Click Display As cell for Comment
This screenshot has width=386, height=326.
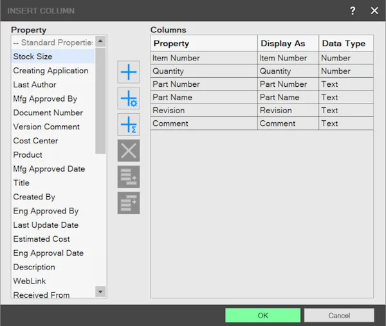288,123
